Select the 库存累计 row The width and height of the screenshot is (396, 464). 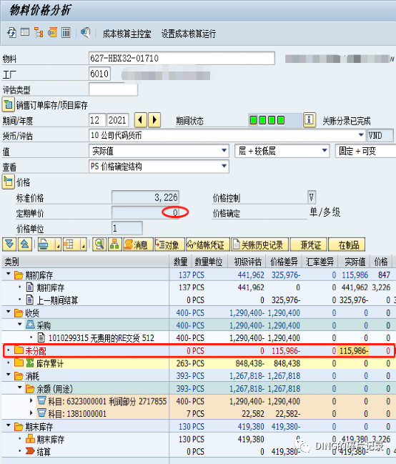click(198, 363)
